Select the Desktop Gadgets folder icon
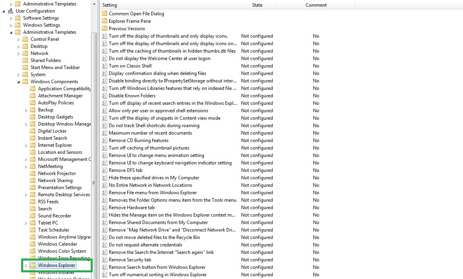This screenshot has width=463, height=279. [x=33, y=117]
